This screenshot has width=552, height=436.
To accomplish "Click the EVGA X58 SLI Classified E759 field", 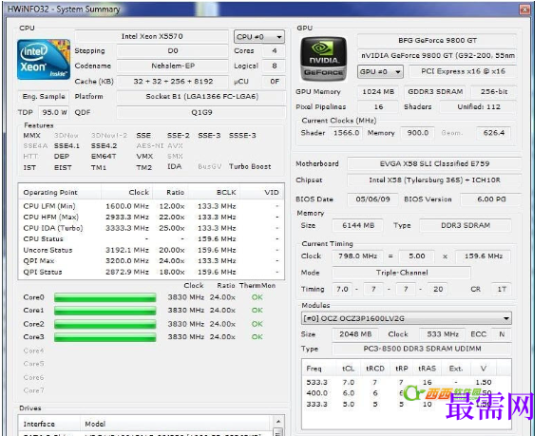I will (434, 164).
